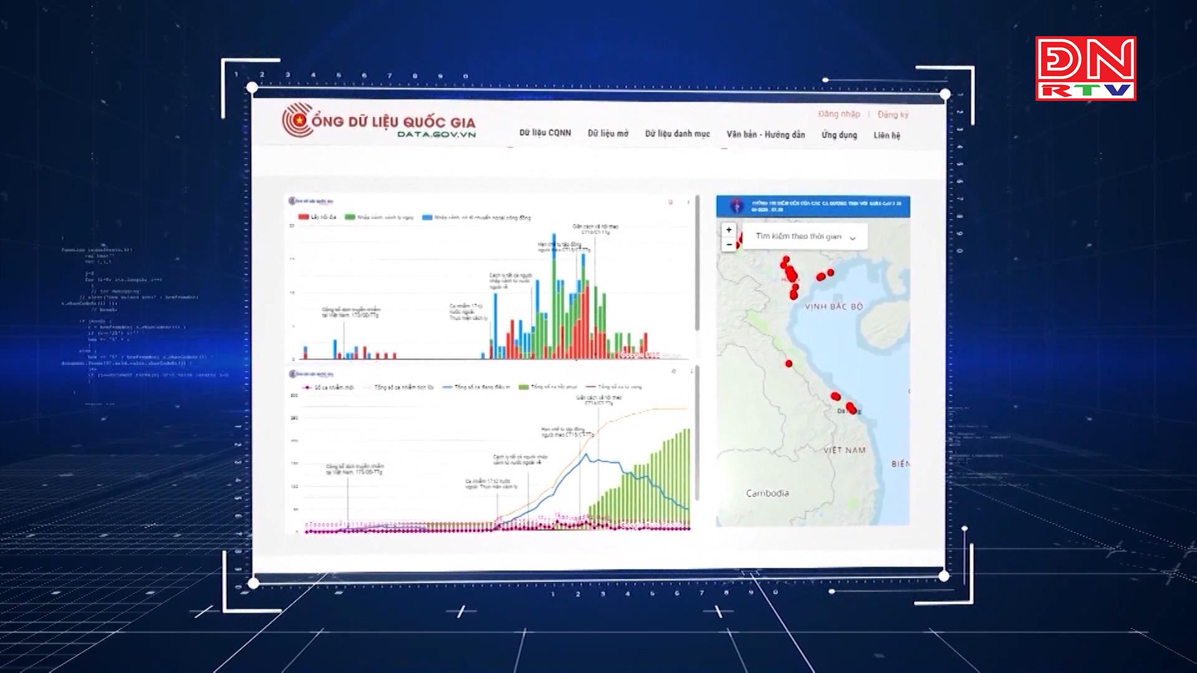Click the refresh icon on bottom chart

click(x=673, y=371)
